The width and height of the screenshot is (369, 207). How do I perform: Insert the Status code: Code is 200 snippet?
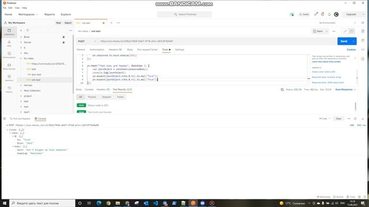coord(323,72)
